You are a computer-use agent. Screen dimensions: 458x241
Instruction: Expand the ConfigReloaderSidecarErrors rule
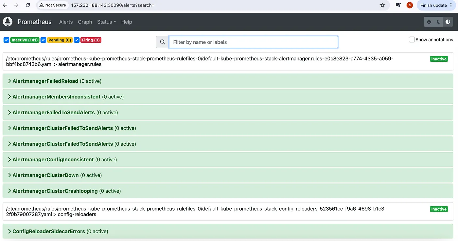click(228, 231)
